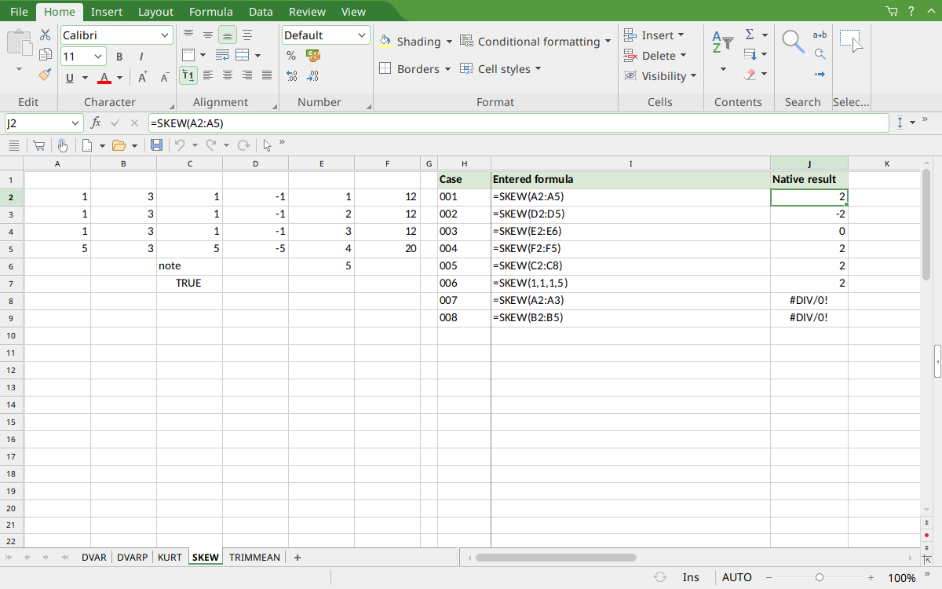Image resolution: width=942 pixels, height=589 pixels.
Task: Click the Remove decimal place icon
Action: 313,75
